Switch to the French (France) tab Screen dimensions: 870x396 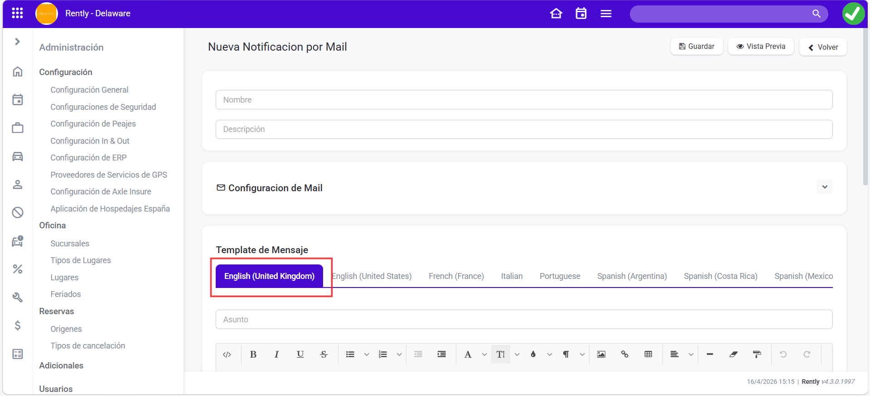coord(456,276)
